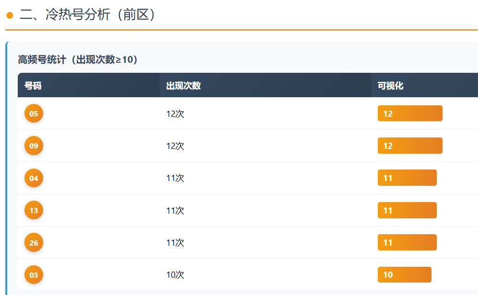This screenshot has width=478, height=295.
Task: Select the number ball 04
Action: coord(34,178)
